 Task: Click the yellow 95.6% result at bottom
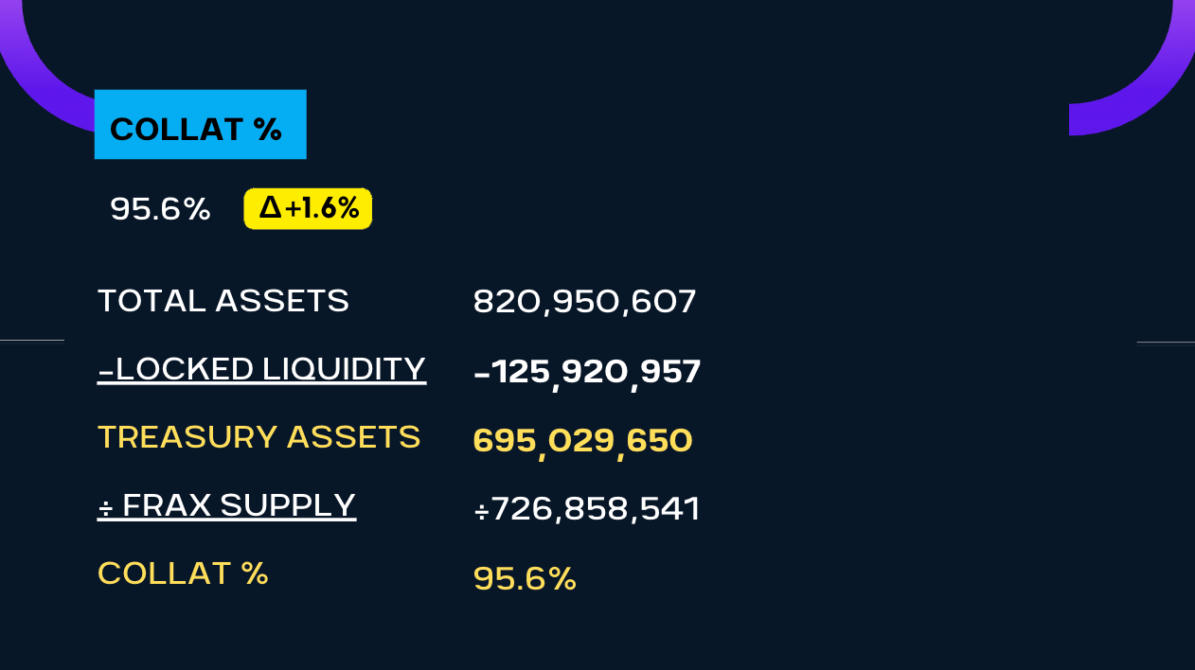click(525, 578)
